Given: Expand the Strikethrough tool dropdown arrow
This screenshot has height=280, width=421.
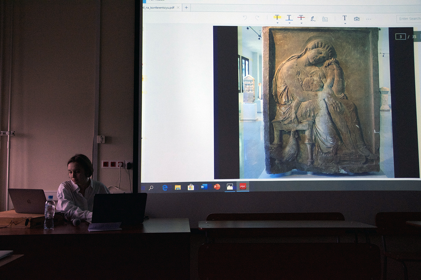Looking at the screenshot, I should coord(301,23).
